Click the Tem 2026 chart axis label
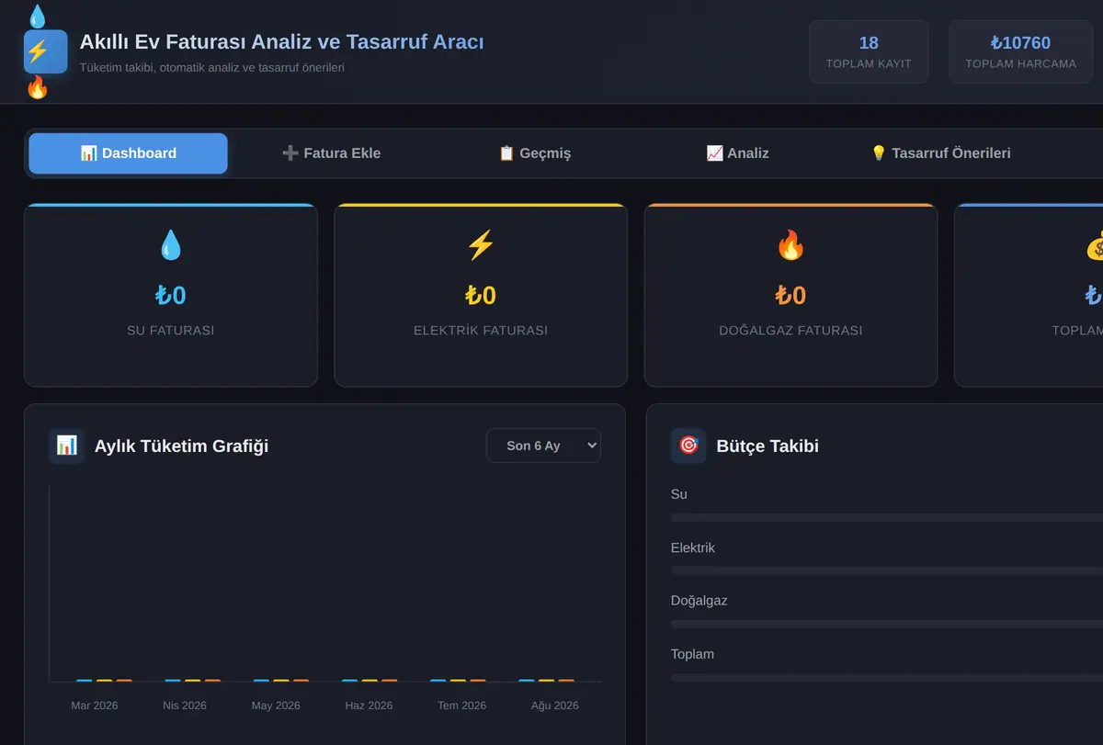The image size is (1103, 745). [461, 705]
